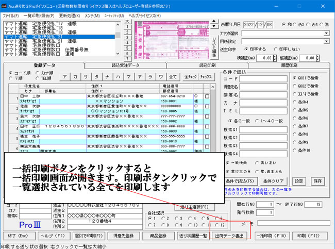
Task: Click the チェックCL clear checks button
Action: 207,76
